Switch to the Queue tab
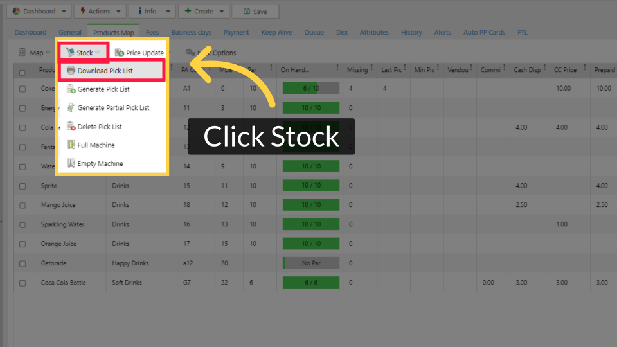 pos(314,32)
